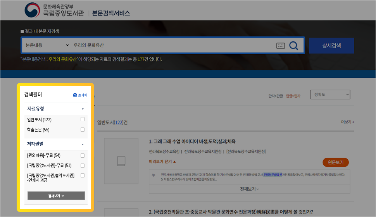Check the 학술논문 (55) filter checkbox
Screen dimensions: 376x217
[83, 130]
